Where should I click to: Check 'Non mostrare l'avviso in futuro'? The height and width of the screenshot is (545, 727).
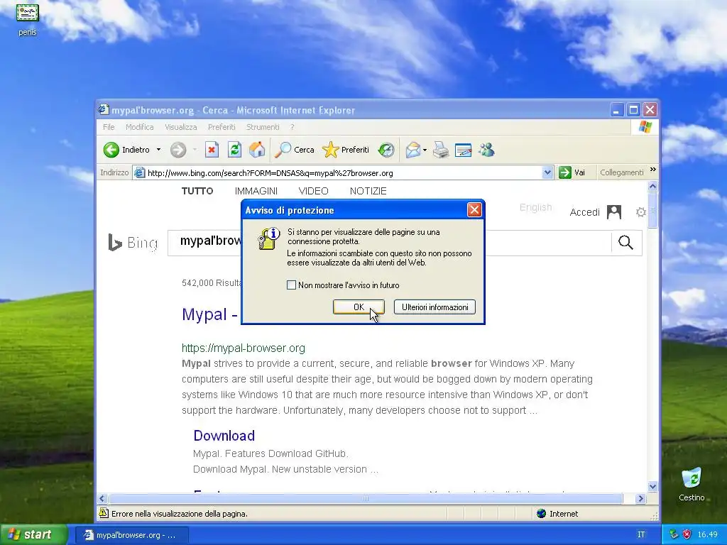tap(291, 285)
